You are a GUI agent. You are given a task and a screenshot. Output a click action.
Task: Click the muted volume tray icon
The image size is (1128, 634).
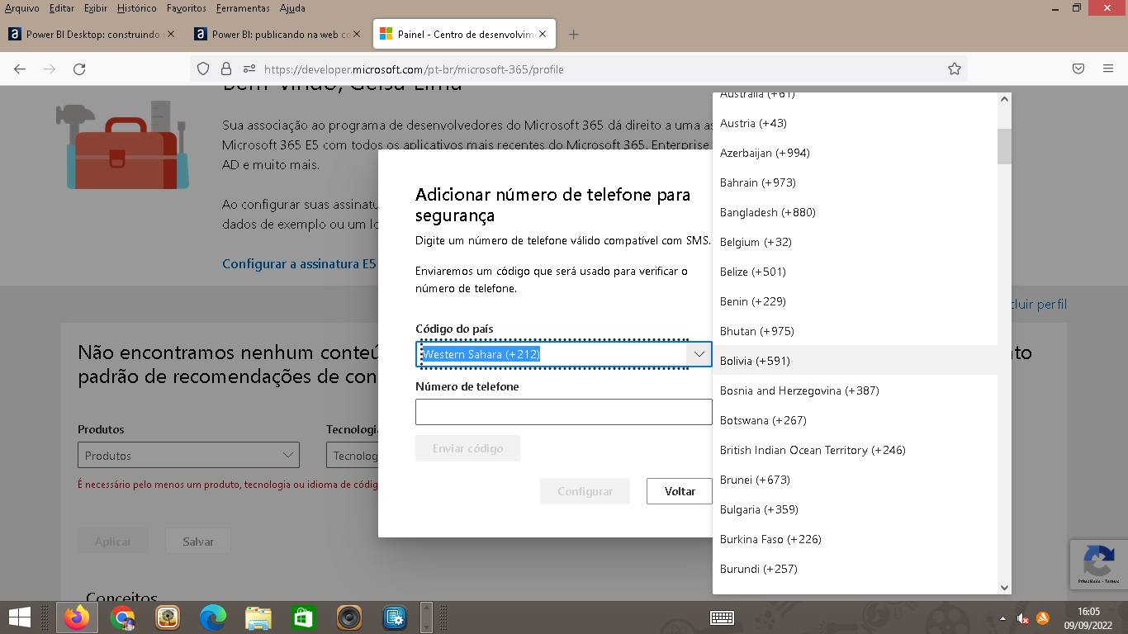pyautogui.click(x=1023, y=617)
